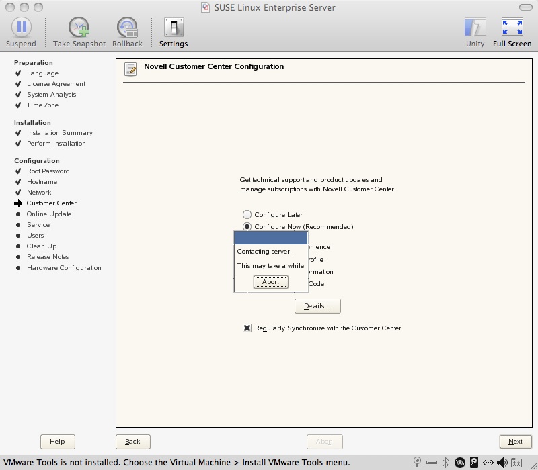
Task: Click the network adapter status icon
Action: pyautogui.click(x=488, y=463)
